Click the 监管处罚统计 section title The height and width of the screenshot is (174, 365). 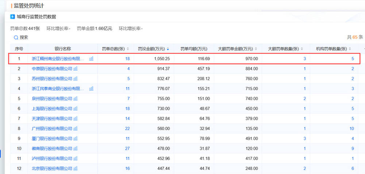[x=29, y=5]
